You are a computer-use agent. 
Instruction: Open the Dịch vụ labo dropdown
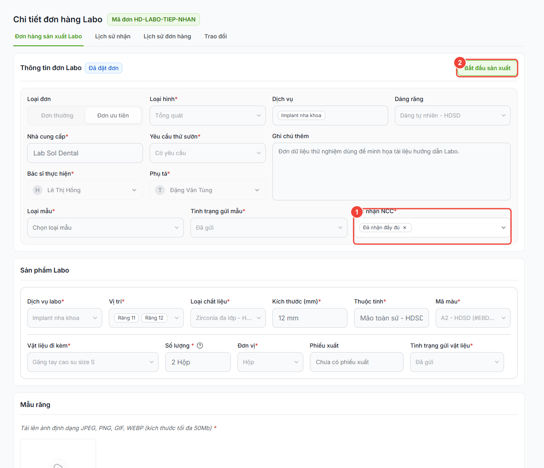click(x=65, y=318)
